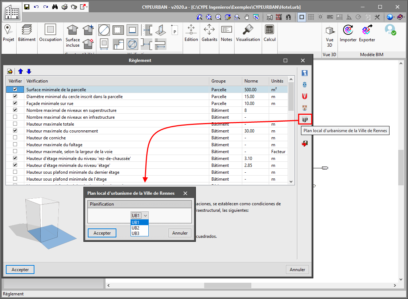This screenshot has height=299, width=408.
Task: Pick UB3 in the planification list
Action: pos(139,233)
